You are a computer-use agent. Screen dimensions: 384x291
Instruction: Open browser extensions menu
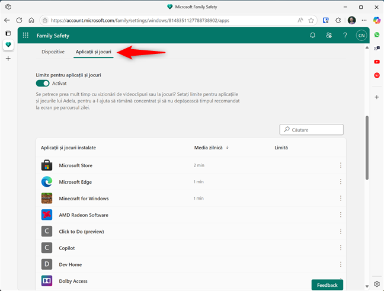click(338, 20)
